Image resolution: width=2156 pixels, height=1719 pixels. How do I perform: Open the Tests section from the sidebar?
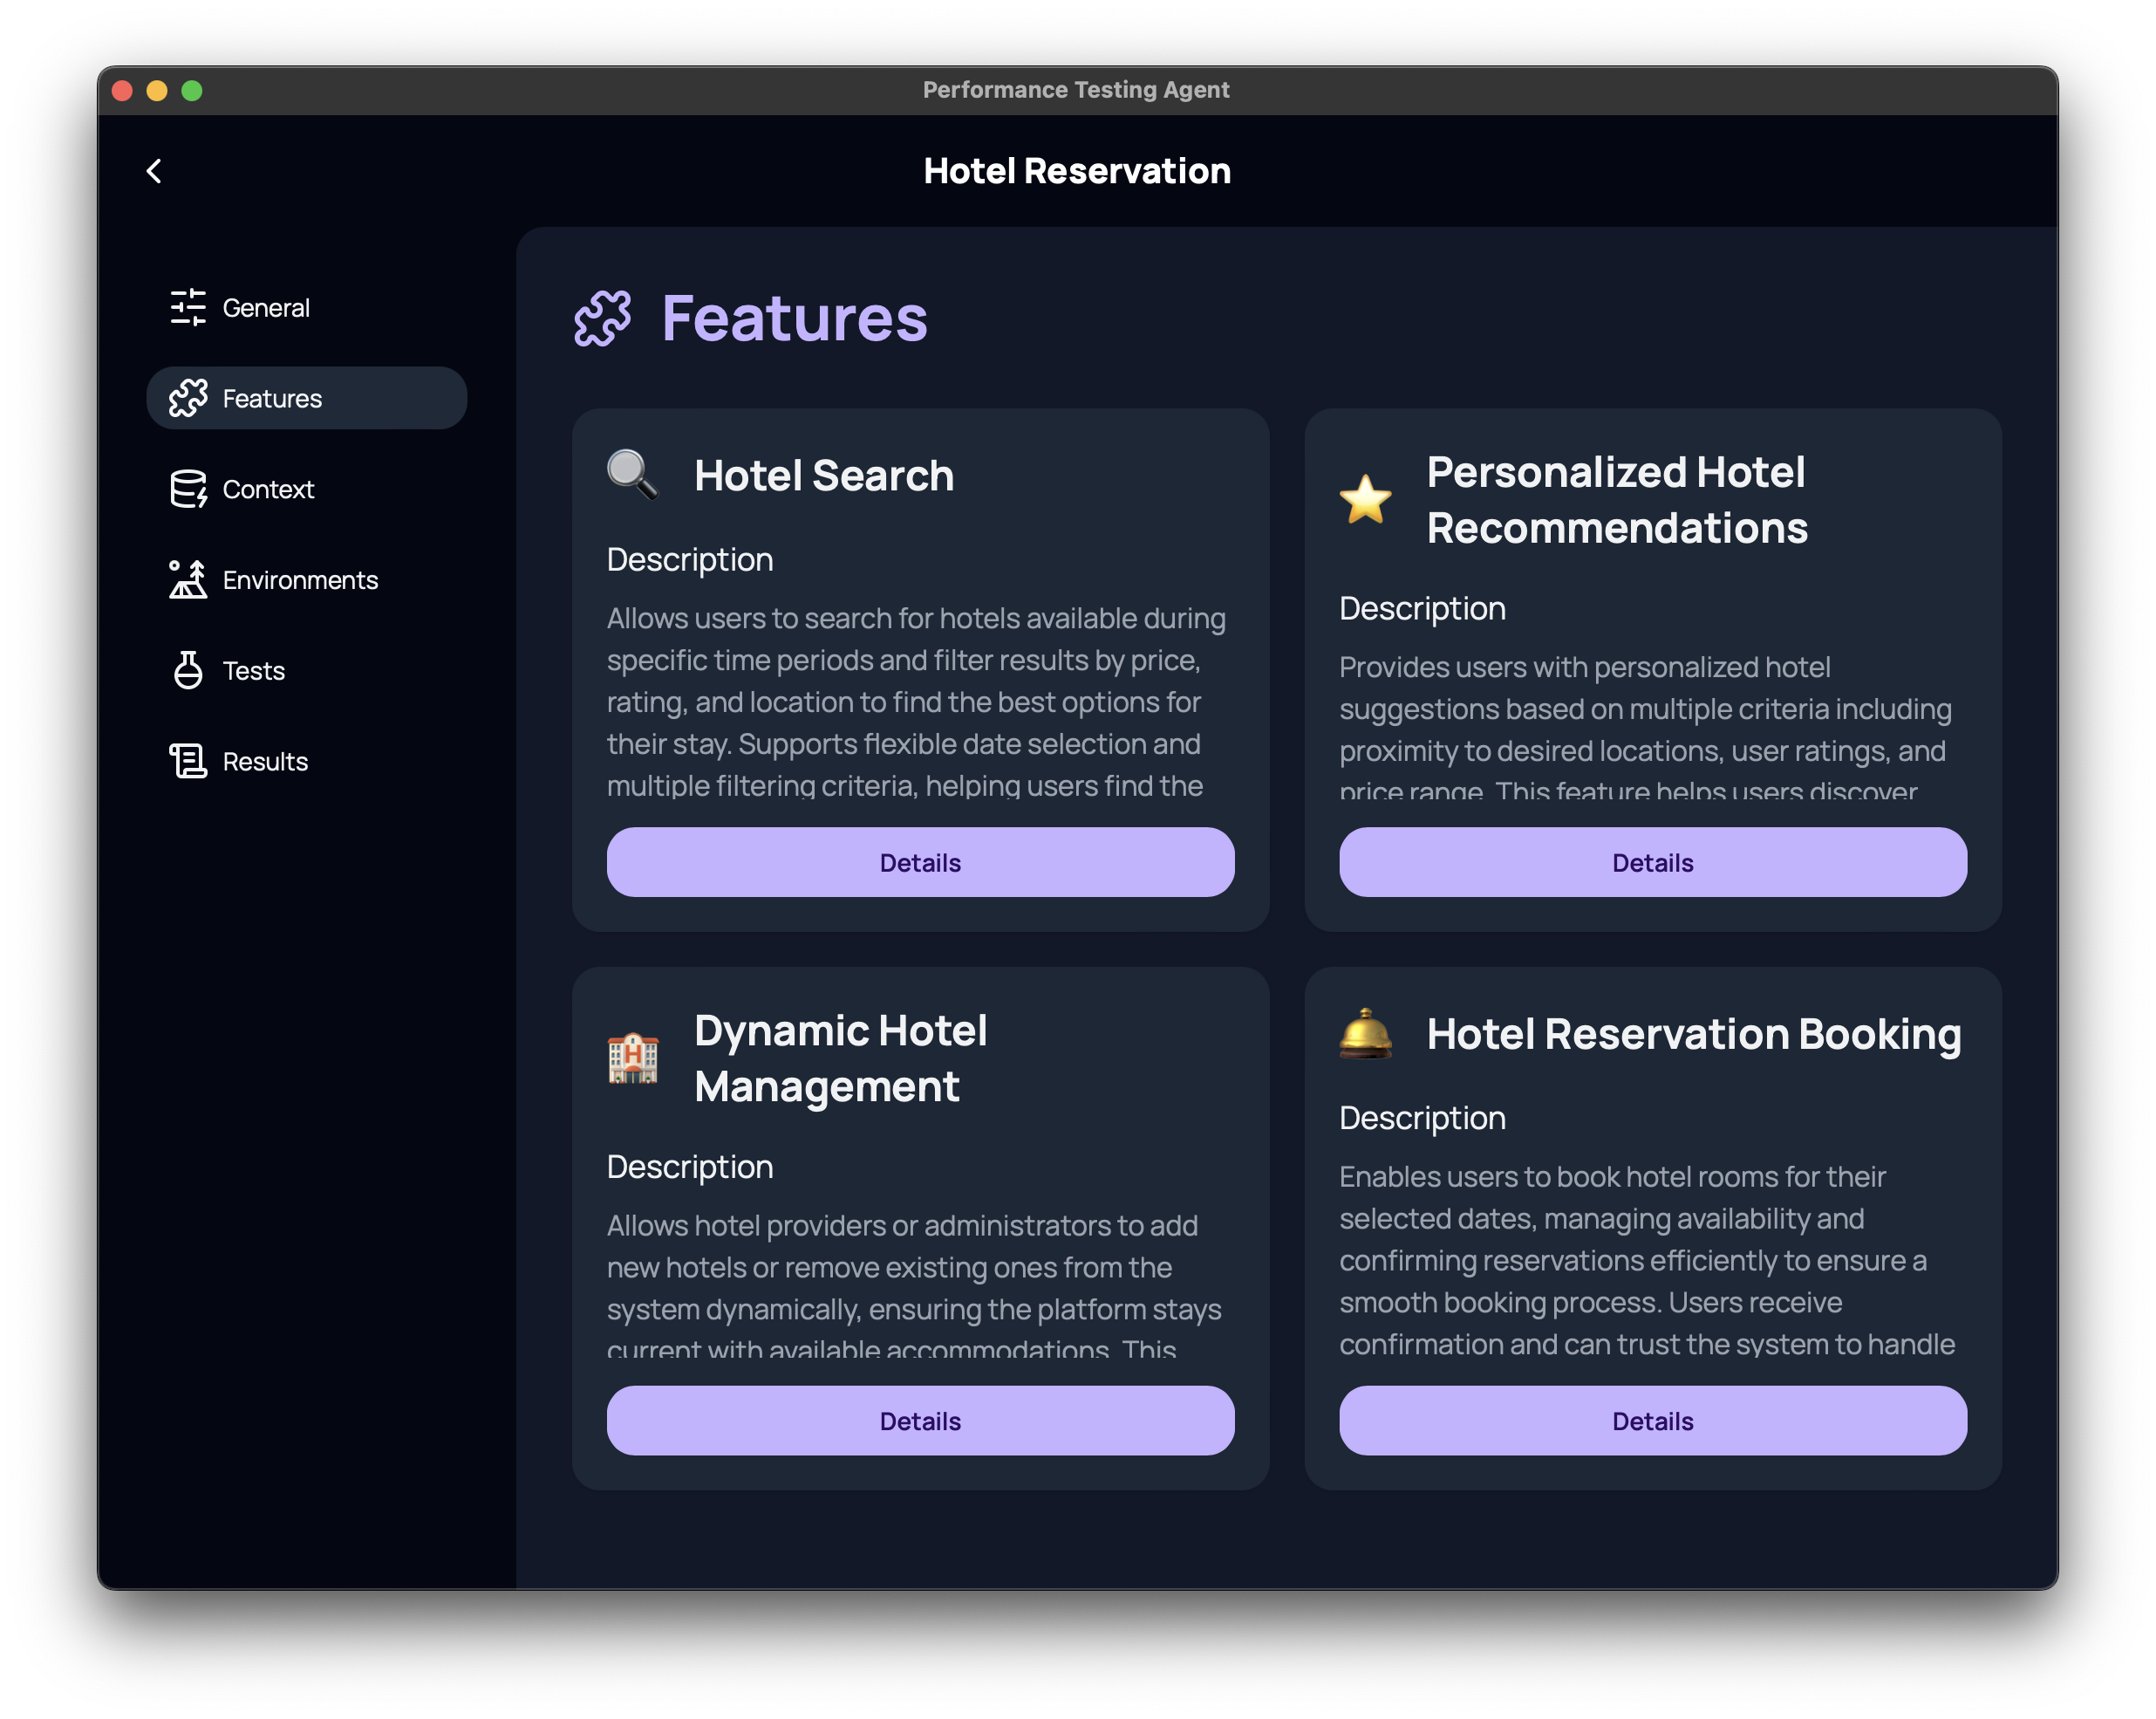pos(252,670)
